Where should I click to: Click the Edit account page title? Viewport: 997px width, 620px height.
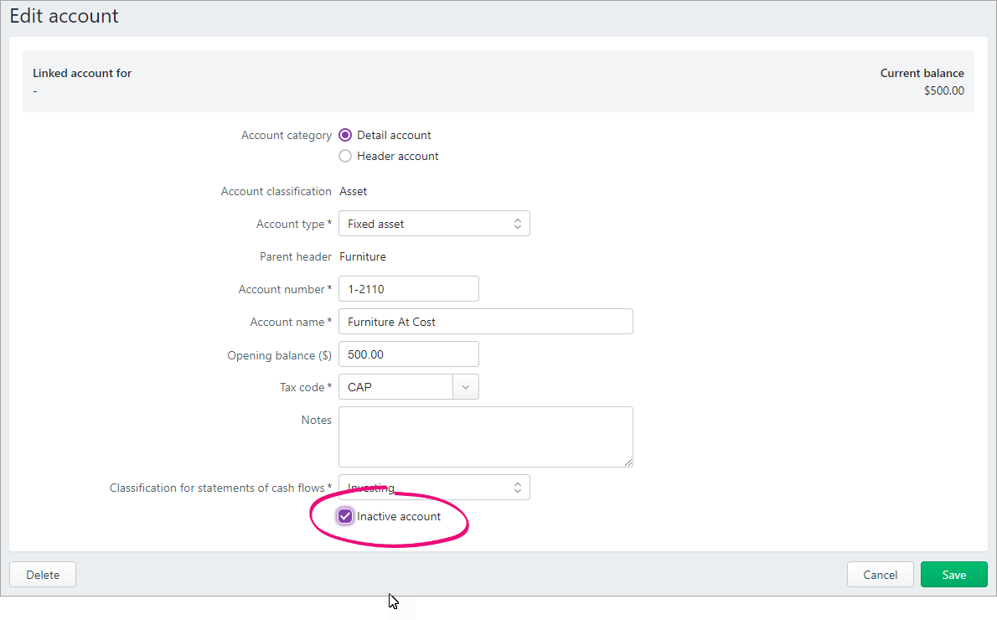coord(64,15)
